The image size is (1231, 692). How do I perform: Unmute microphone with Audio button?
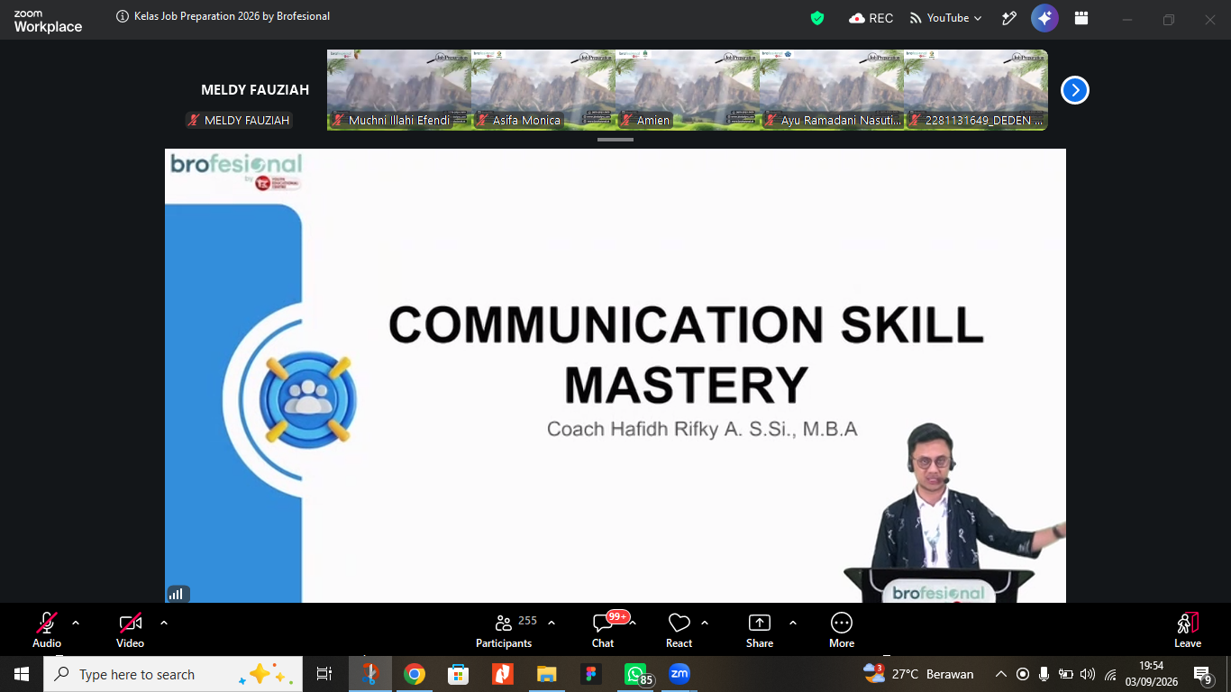(x=47, y=629)
